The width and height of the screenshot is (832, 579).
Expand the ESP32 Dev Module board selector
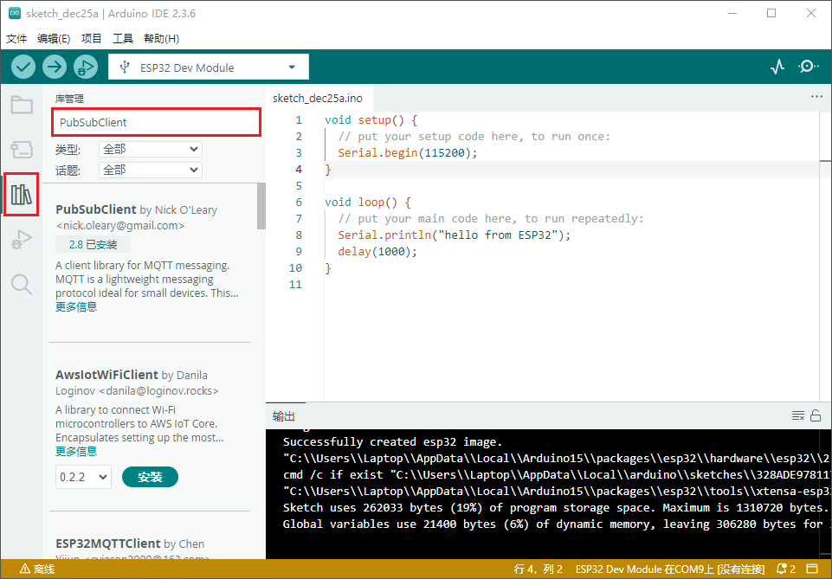tap(208, 68)
